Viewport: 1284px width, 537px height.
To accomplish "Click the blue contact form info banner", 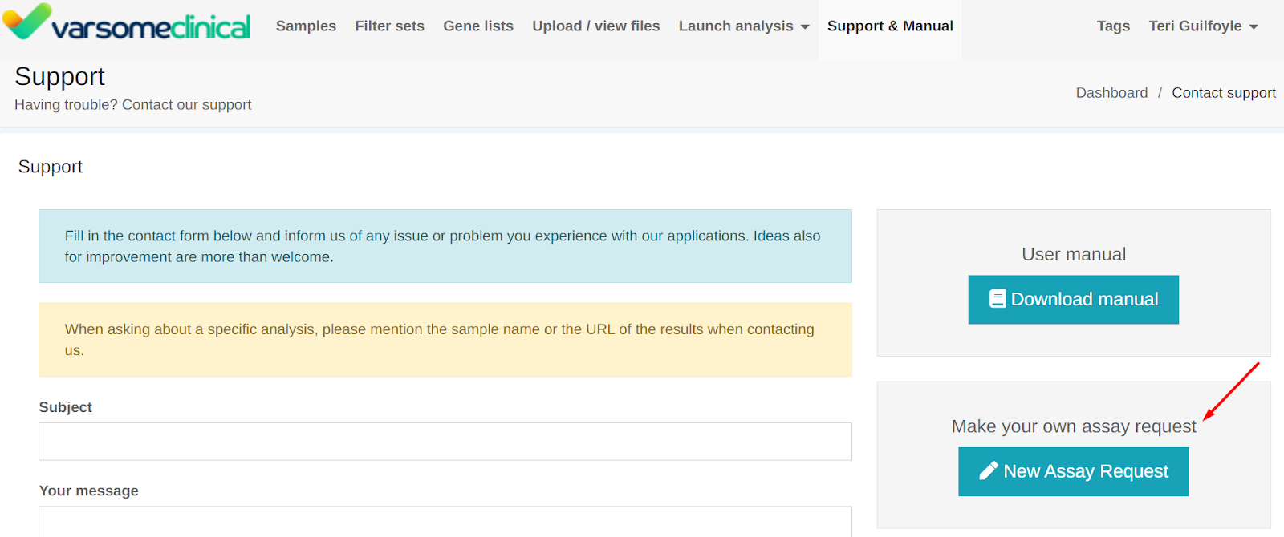I will tap(445, 246).
